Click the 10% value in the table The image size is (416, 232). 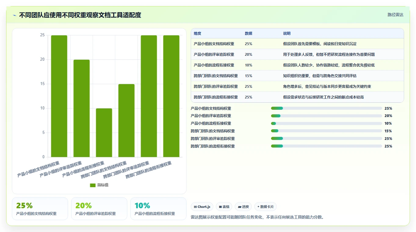248,65
